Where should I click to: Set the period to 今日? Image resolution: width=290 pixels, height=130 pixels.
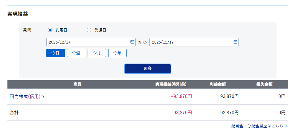pyautogui.click(x=56, y=53)
